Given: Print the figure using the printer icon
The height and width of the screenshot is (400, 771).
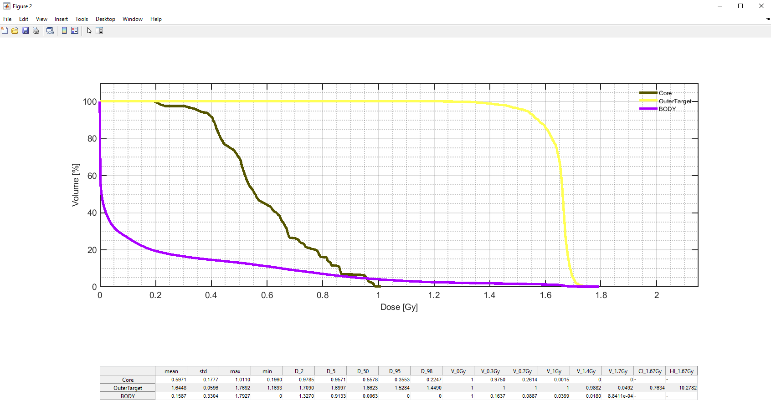Looking at the screenshot, I should (x=36, y=30).
